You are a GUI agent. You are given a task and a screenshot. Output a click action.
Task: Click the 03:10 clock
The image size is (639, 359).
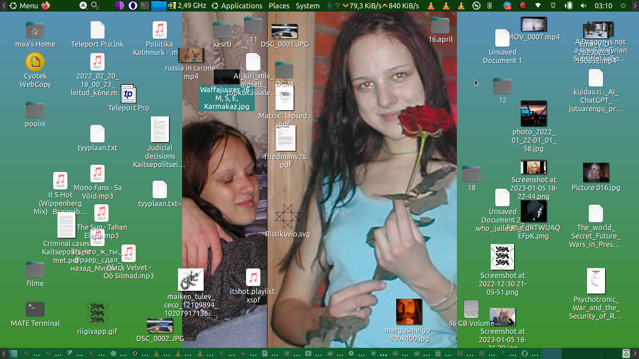603,6
